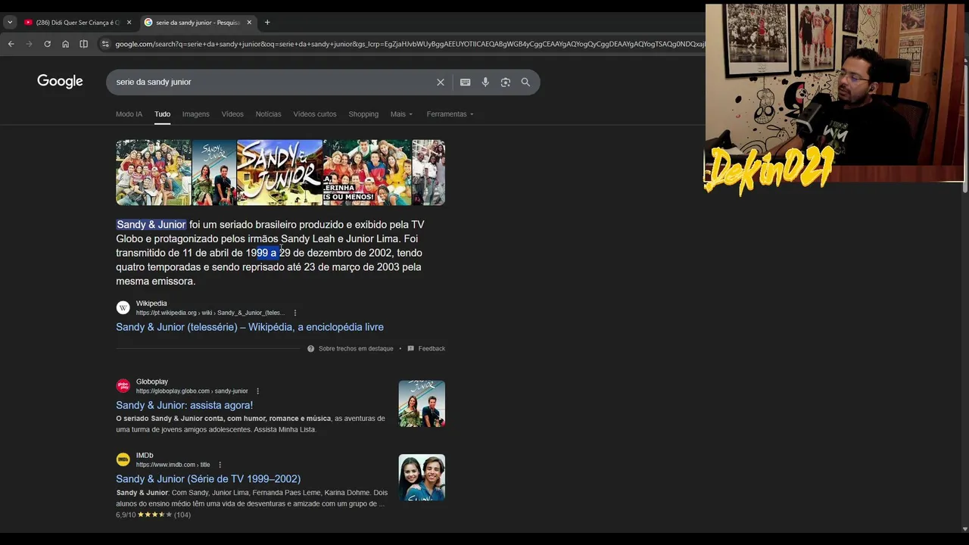Open the yellow Sandy & Junior logo image
The height and width of the screenshot is (545, 969).
coord(279,173)
